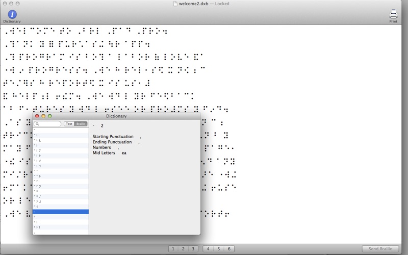408x255 pixels.
Task: Toggle braille dot 1 button
Action: point(173,249)
